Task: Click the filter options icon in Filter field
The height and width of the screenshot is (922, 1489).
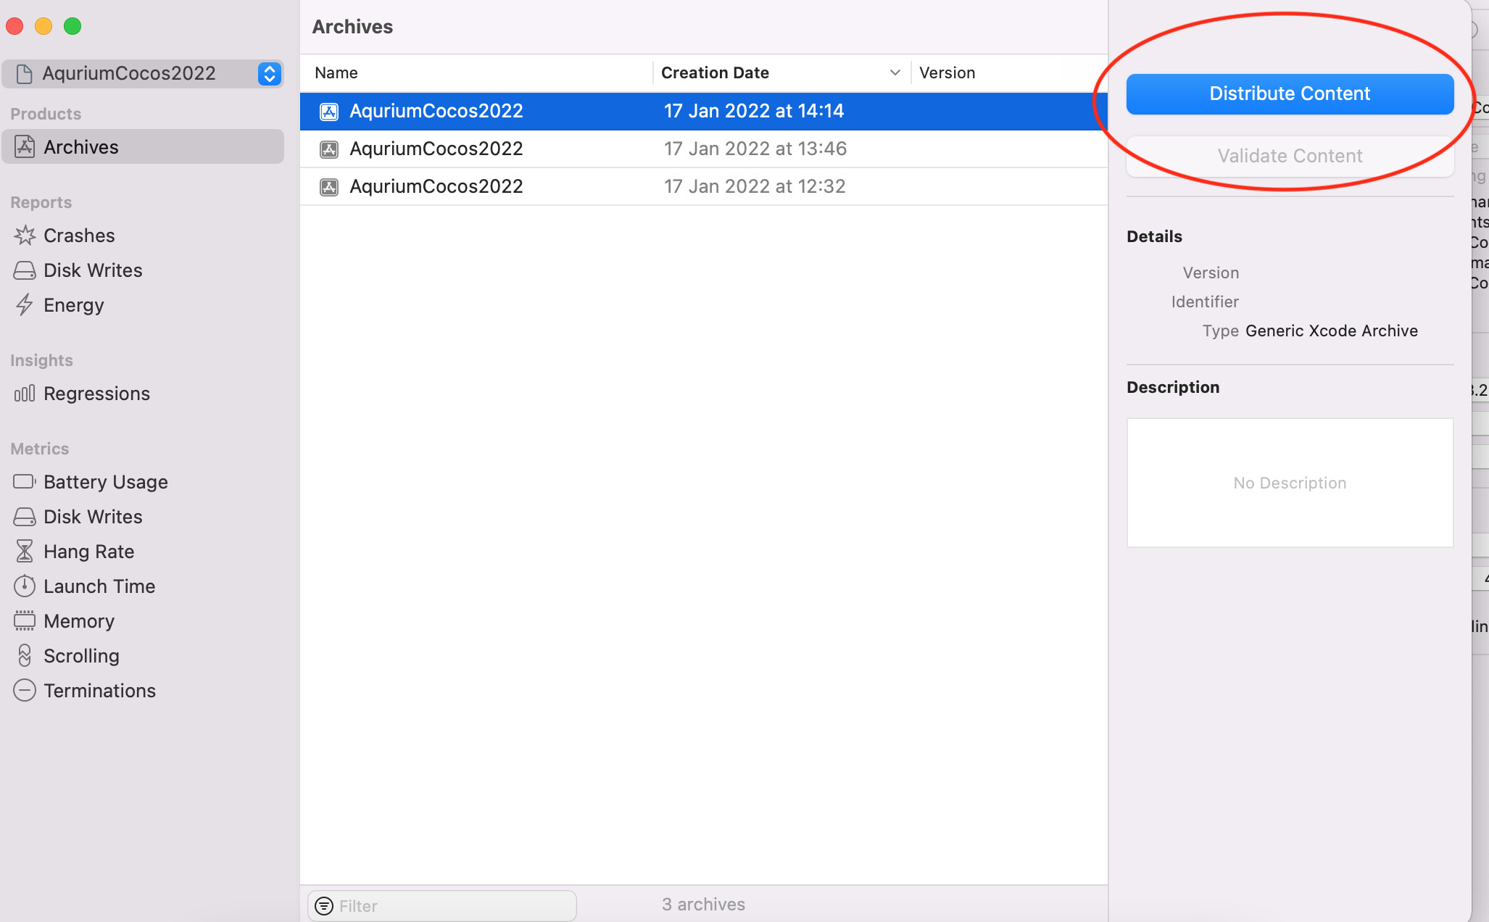Action: click(x=324, y=906)
